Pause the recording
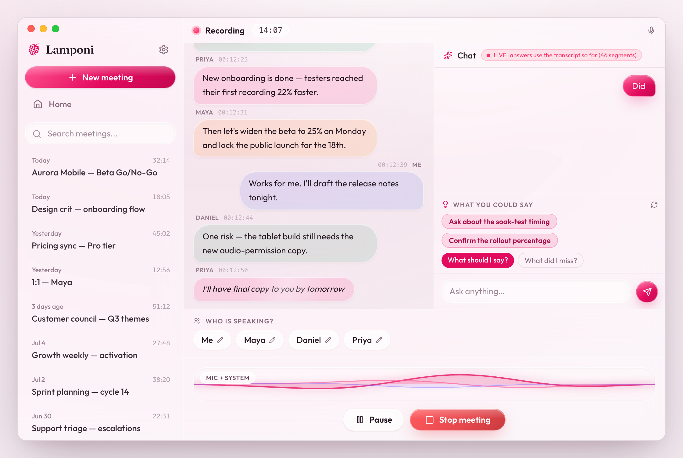The image size is (683, 458). [374, 420]
